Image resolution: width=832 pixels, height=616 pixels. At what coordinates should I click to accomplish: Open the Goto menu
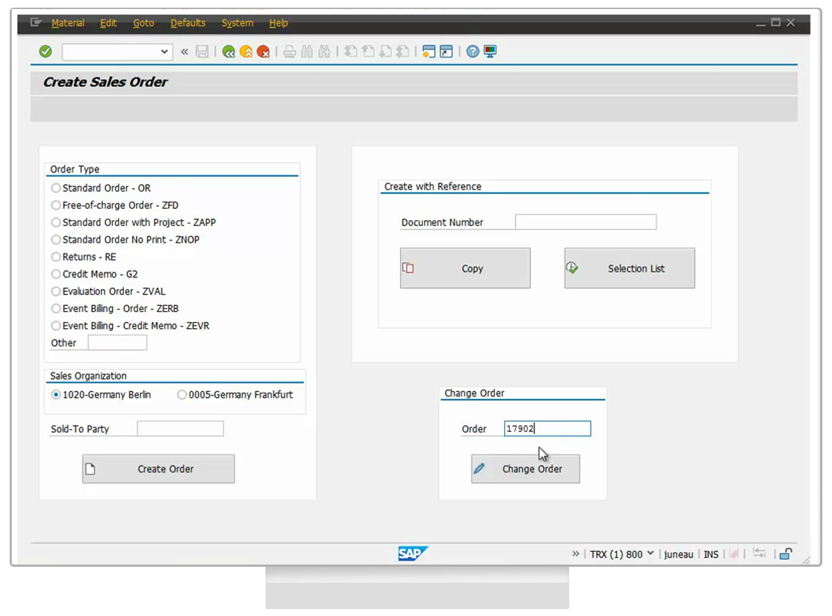pyautogui.click(x=144, y=23)
